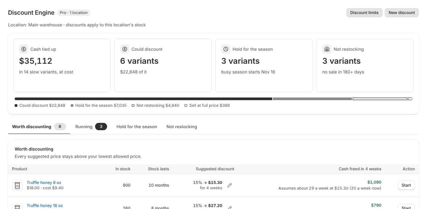The width and height of the screenshot is (427, 209).
Task: Click the 900 in-stock value
Action: pyautogui.click(x=126, y=185)
